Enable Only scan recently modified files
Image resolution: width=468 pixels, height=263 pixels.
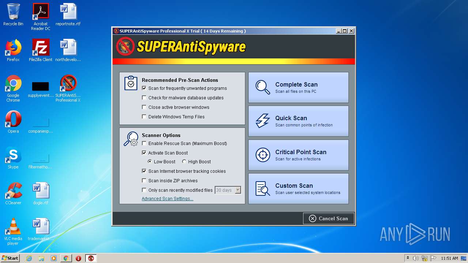[144, 190]
